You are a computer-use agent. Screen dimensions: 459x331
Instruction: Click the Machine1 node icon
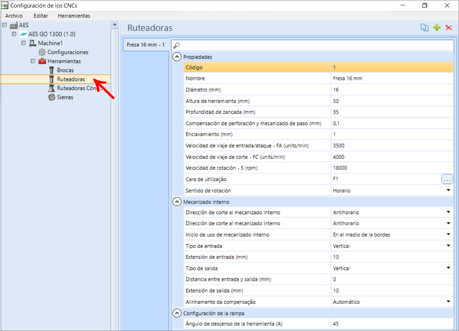tap(33, 43)
